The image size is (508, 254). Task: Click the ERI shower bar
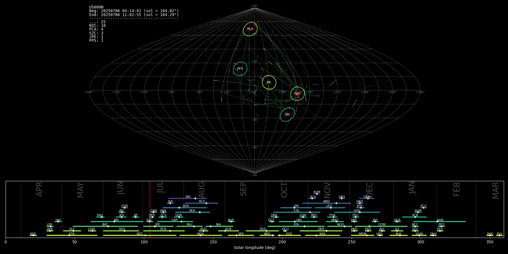coord(187,198)
